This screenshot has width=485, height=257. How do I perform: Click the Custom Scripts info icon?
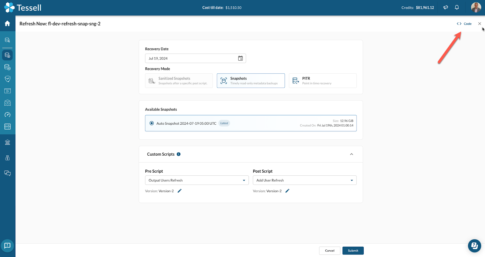pyautogui.click(x=179, y=154)
